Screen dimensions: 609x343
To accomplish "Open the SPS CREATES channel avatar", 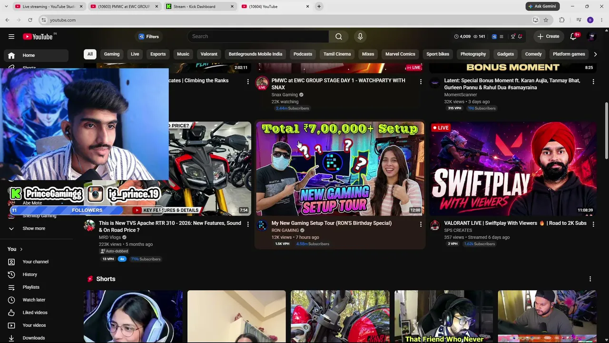I will point(435,226).
